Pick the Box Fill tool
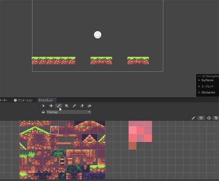 point(67,106)
